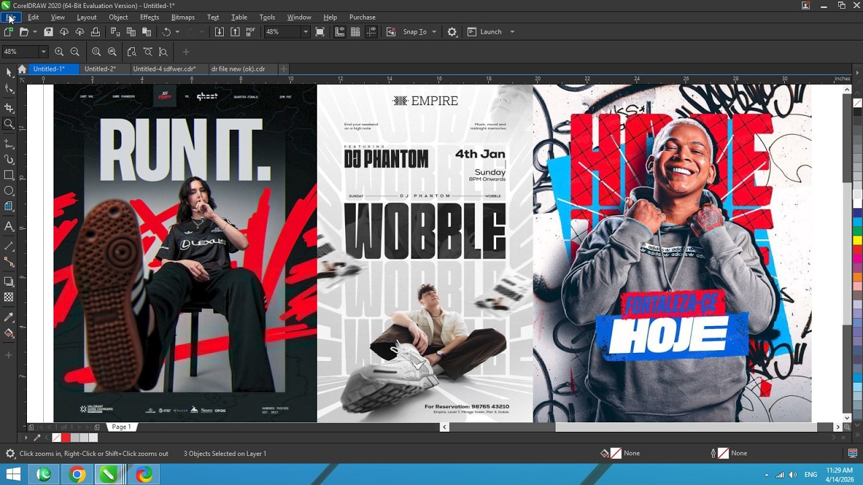Select the Text tool
This screenshot has height=485, width=863.
pos(9,226)
